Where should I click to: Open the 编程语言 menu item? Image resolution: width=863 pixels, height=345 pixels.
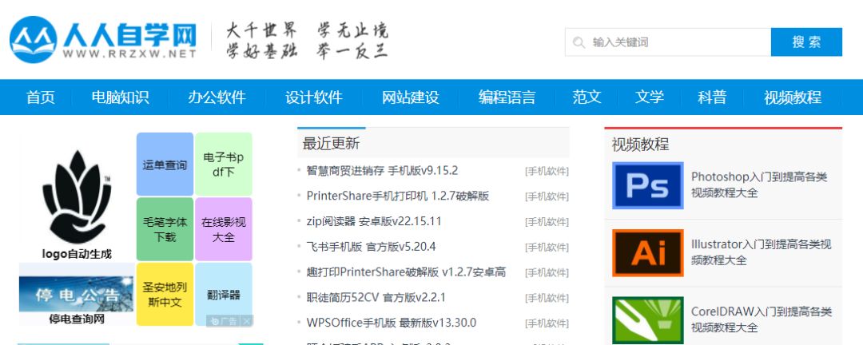(507, 97)
